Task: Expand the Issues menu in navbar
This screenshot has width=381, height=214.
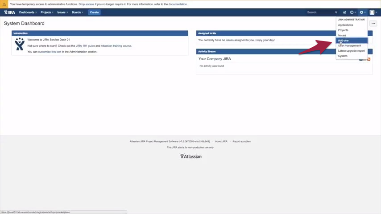Action: pos(62,12)
